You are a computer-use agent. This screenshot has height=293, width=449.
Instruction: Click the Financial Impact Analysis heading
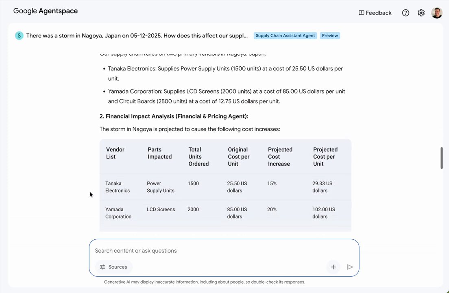[174, 116]
